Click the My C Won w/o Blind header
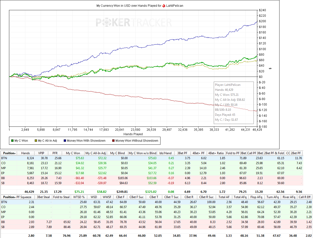The height and width of the screenshot is (238, 313). coord(143,153)
